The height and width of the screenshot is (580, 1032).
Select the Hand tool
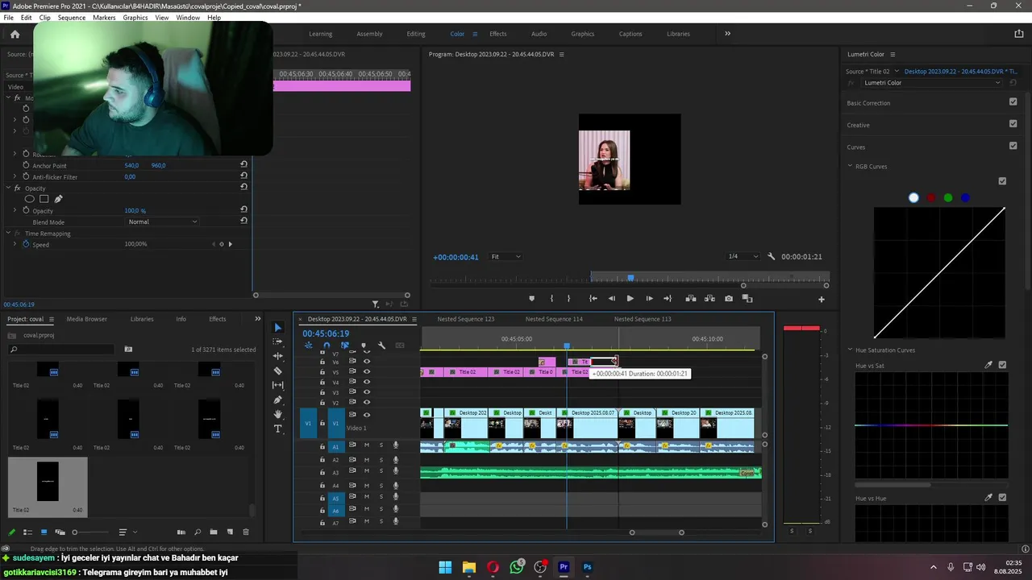pyautogui.click(x=277, y=414)
